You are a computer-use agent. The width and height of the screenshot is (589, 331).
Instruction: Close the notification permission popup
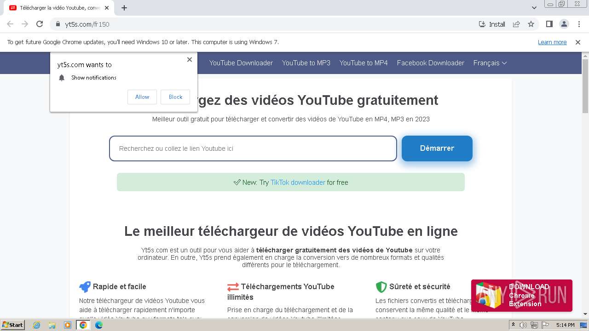[190, 60]
